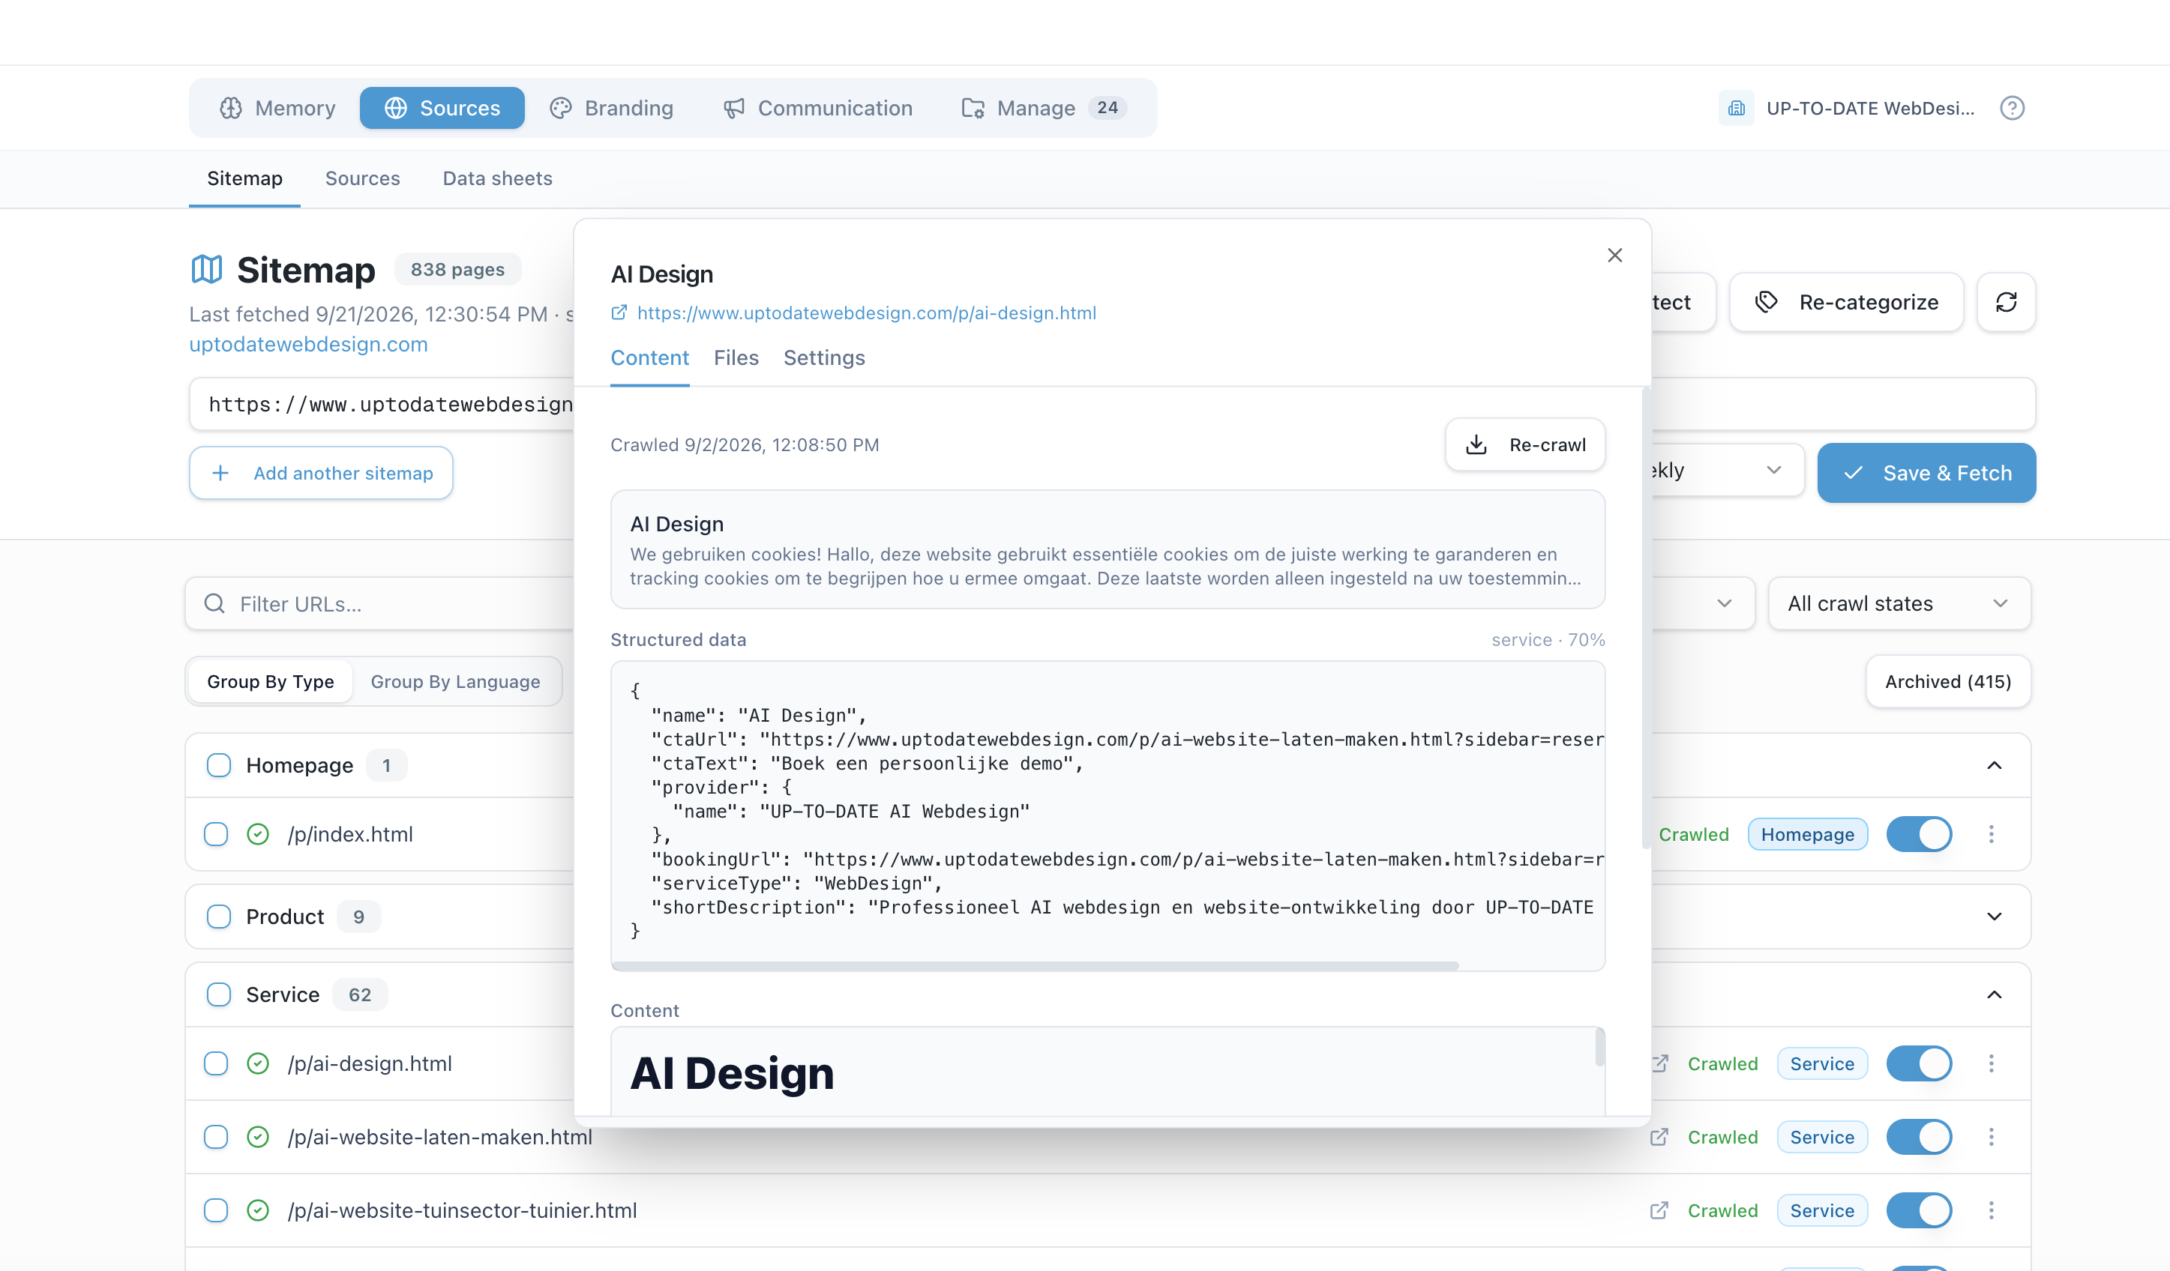Image resolution: width=2170 pixels, height=1271 pixels.
Task: Open three-dot menu for ai-website-laten-maken.html
Action: pos(1991,1138)
